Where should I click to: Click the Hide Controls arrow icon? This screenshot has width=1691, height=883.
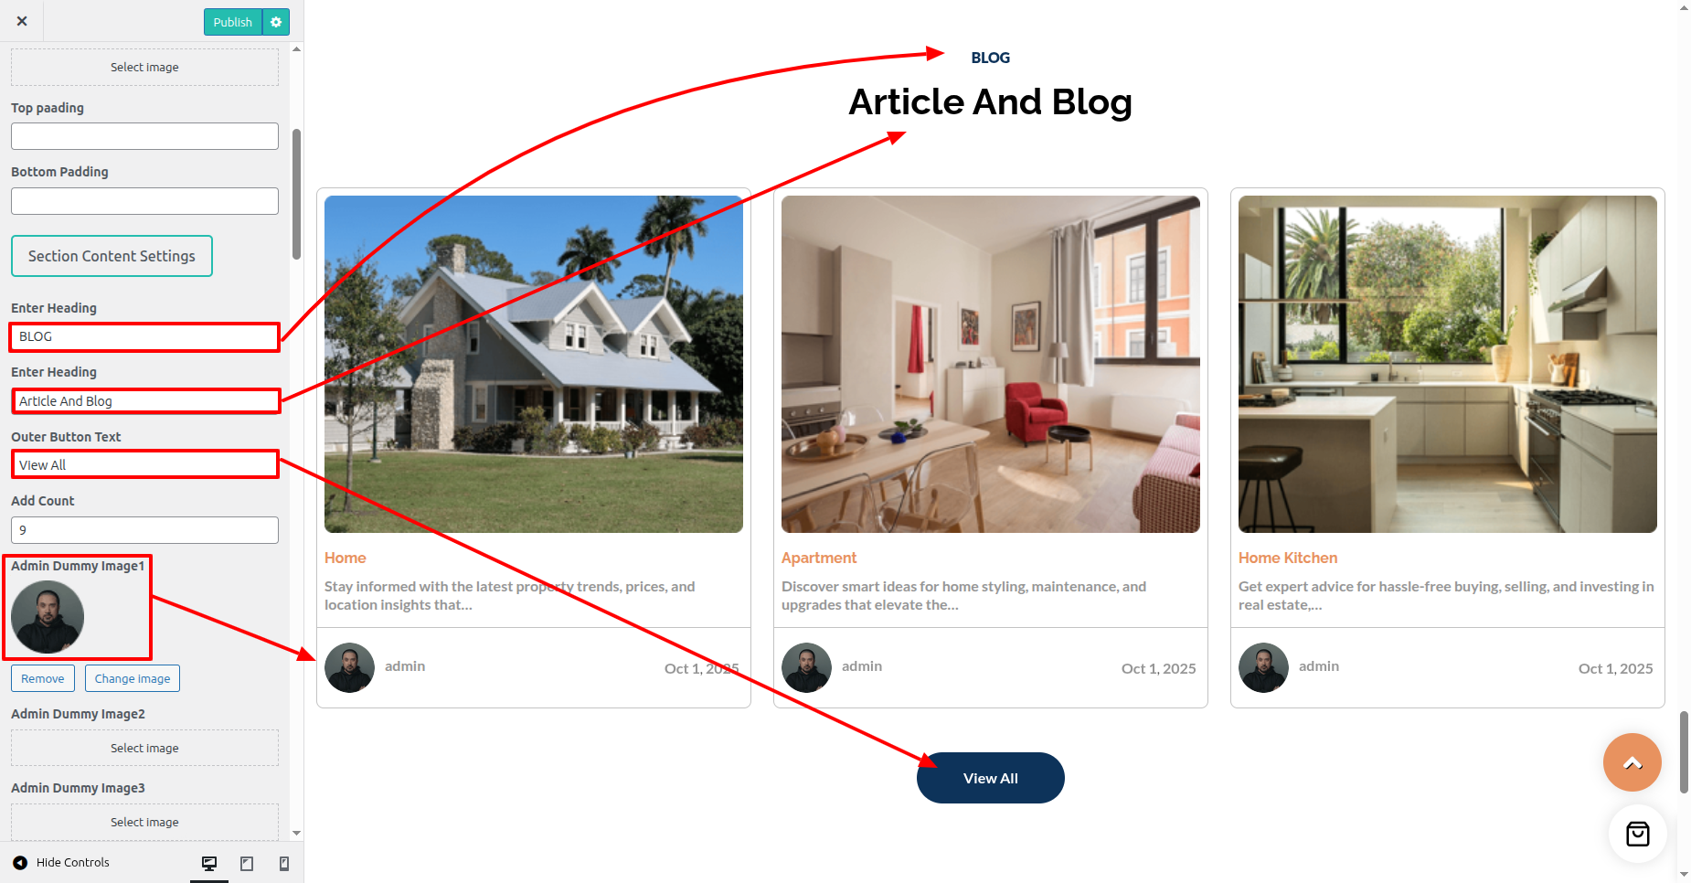[x=20, y=862]
